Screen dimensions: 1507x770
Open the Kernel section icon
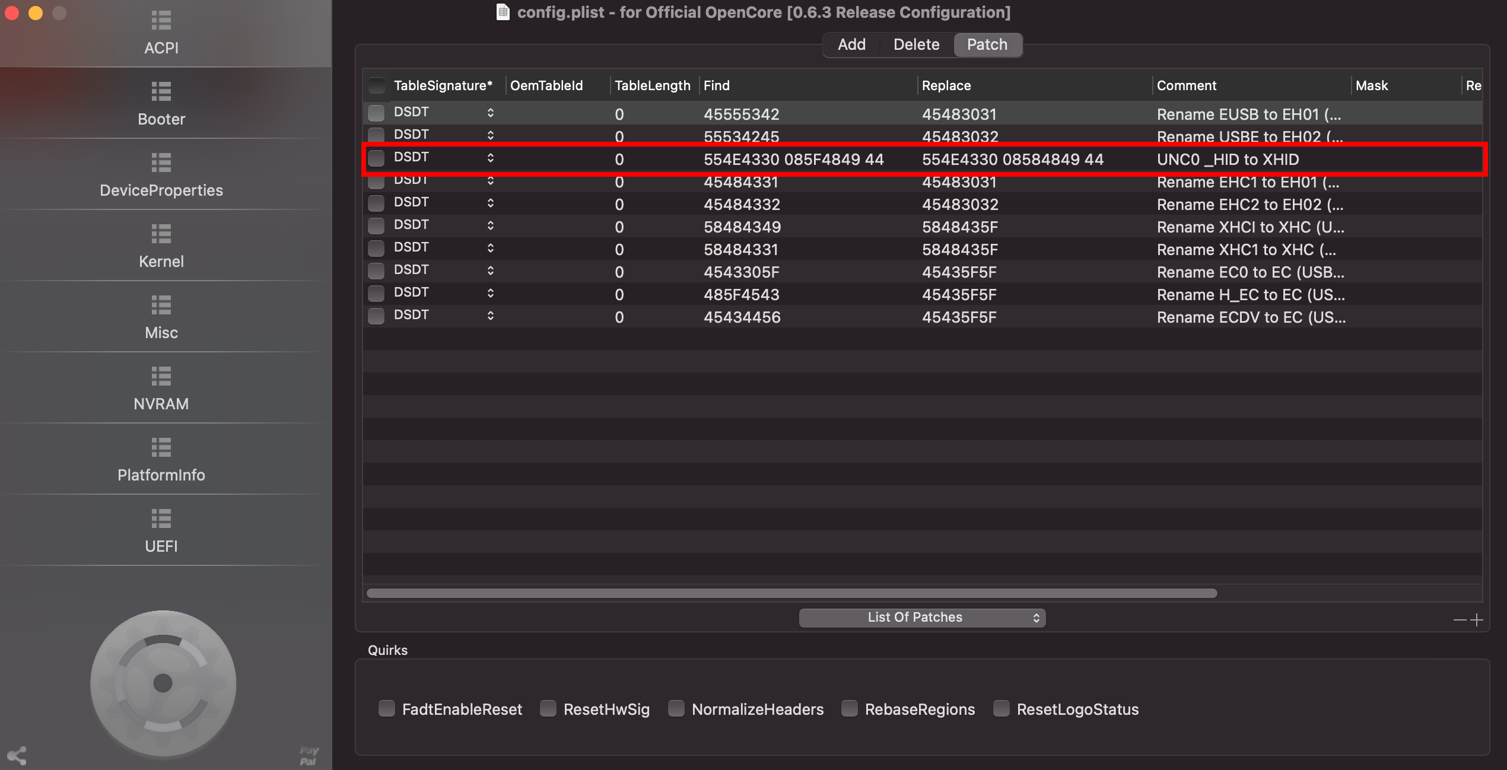pos(161,234)
